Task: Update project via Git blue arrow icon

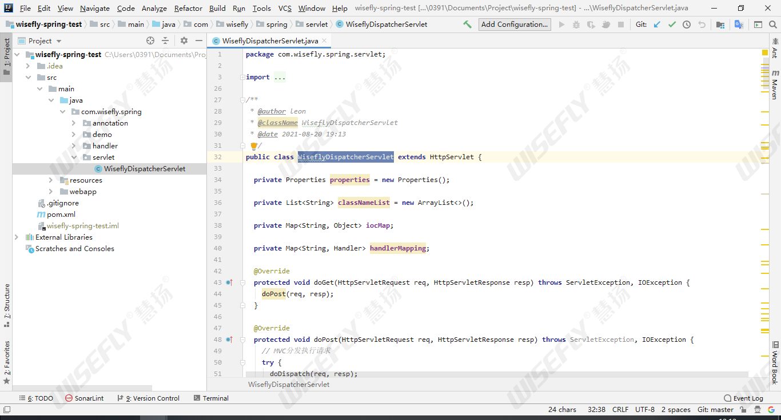Action: pyautogui.click(x=657, y=25)
